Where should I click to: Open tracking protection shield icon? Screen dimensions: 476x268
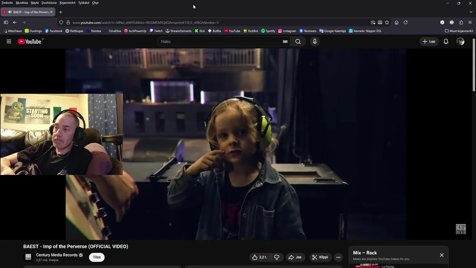pos(61,22)
